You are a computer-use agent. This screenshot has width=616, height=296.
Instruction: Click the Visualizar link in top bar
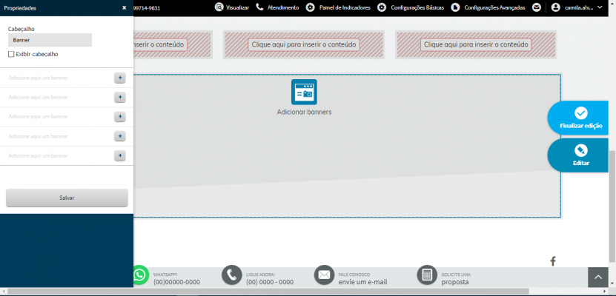coord(232,7)
